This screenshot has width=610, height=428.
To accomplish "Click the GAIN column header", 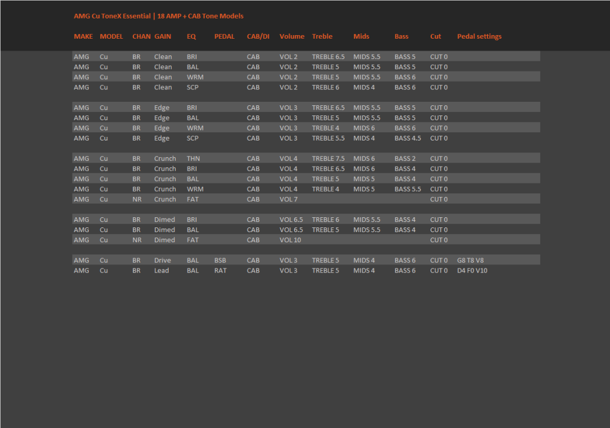I will coord(163,36).
